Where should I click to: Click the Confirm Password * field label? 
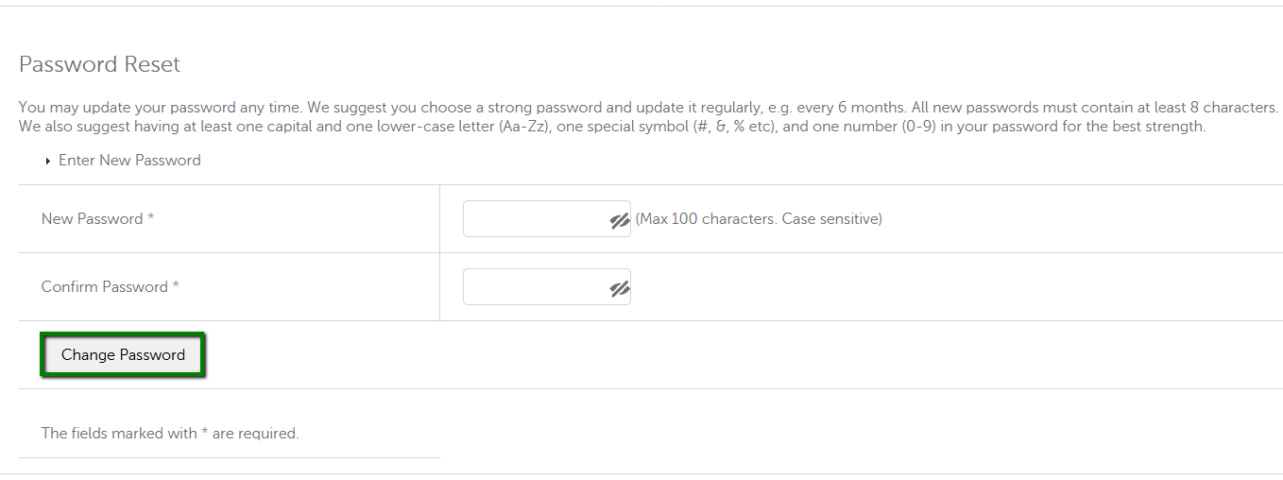coord(110,287)
